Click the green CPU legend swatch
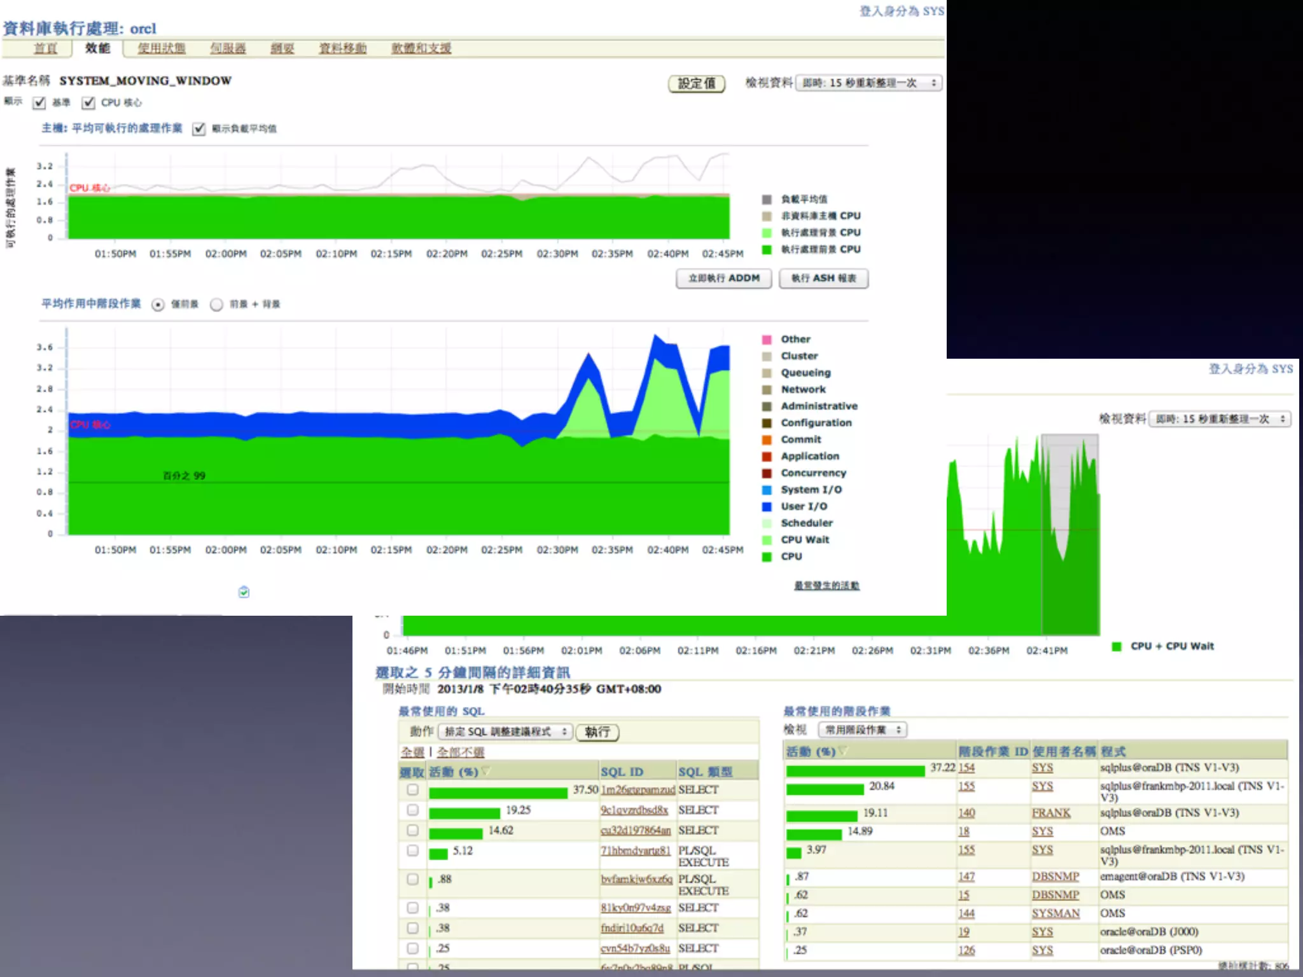The height and width of the screenshot is (977, 1303). tap(767, 557)
